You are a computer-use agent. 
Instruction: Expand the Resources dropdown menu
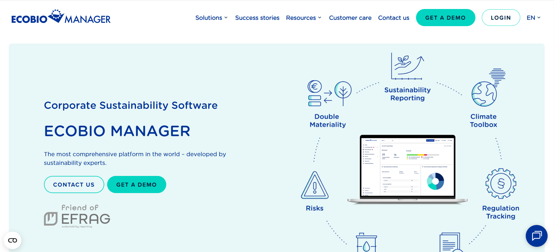(304, 18)
